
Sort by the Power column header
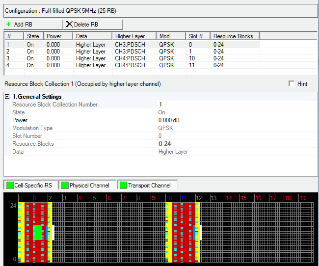click(58, 36)
